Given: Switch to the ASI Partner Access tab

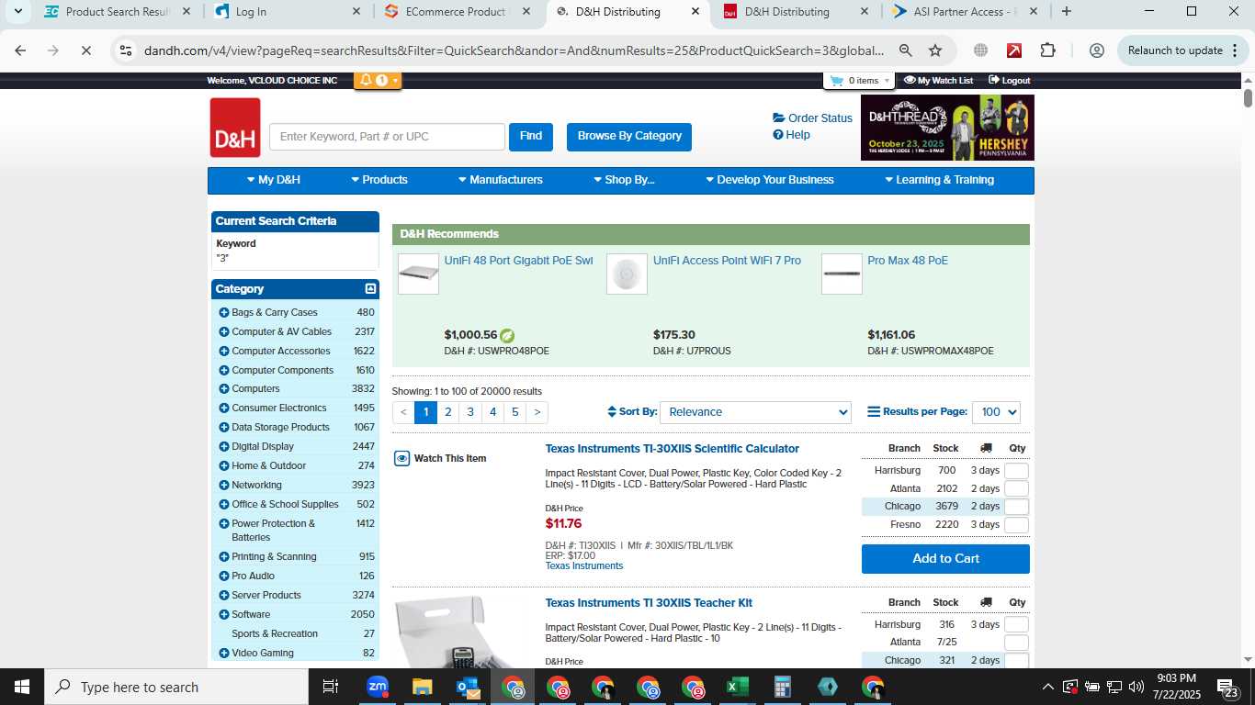Looking at the screenshot, I should pos(965,12).
